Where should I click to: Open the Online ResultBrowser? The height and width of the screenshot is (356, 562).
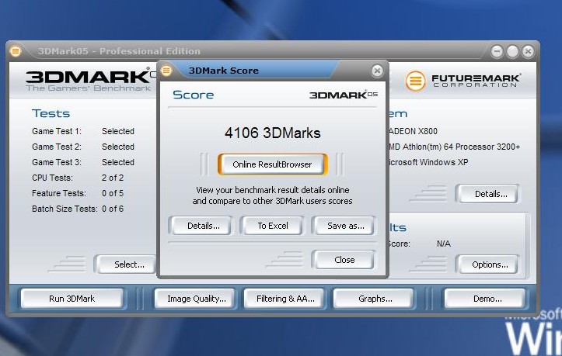(272, 164)
